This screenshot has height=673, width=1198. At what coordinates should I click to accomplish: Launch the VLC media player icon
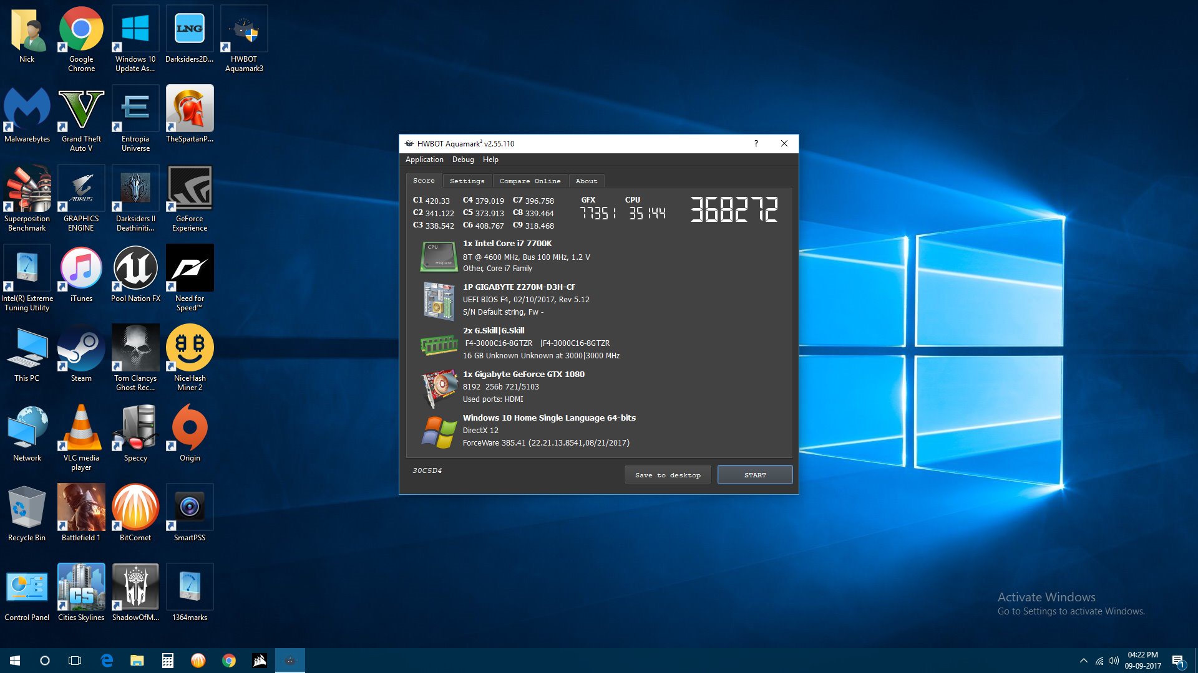pos(81,437)
